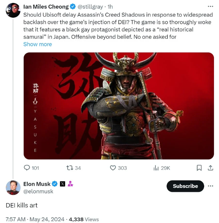Viewport: 219px width, 223px height.
Task: Repost using the retweet arrows icon
Action: click(70, 168)
